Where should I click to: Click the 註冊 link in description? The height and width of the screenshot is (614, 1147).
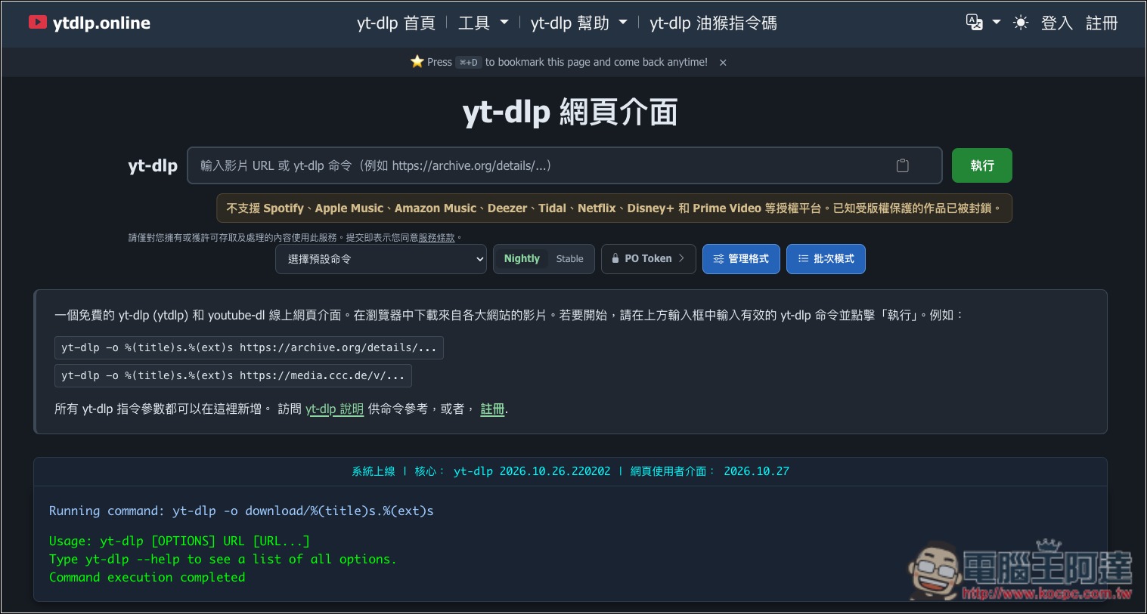click(x=492, y=409)
